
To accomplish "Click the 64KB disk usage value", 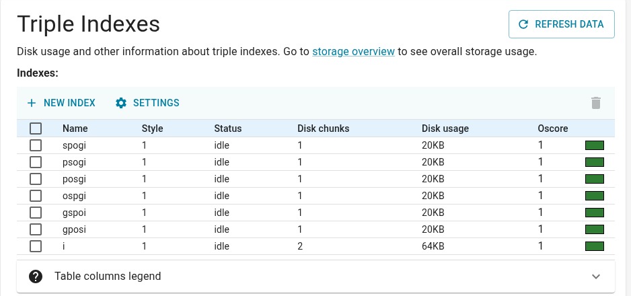I will click(x=433, y=246).
